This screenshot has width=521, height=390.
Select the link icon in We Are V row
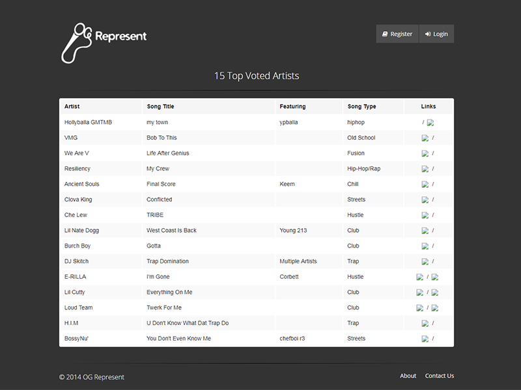425,154
